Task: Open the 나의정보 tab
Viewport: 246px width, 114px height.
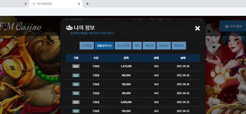Action: 87,46
